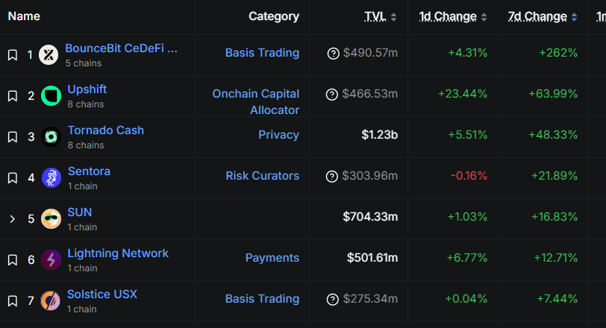
Task: Bookmark the Sentora row
Action: 13,178
